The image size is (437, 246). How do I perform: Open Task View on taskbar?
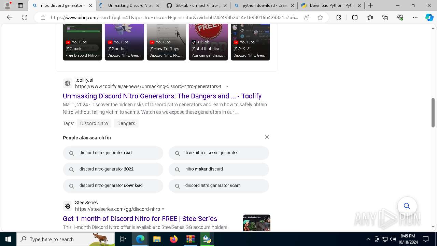[x=123, y=239]
